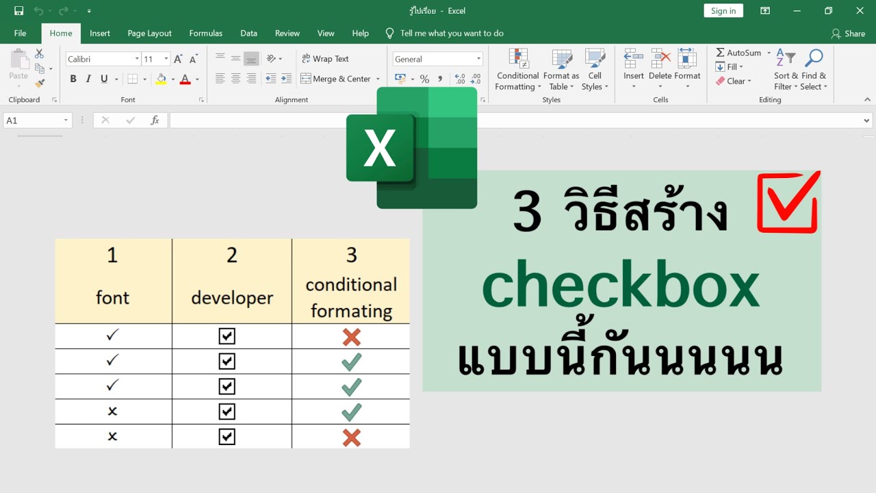Open the General number format dropdown
Image resolution: width=876 pixels, height=493 pixels.
point(478,59)
